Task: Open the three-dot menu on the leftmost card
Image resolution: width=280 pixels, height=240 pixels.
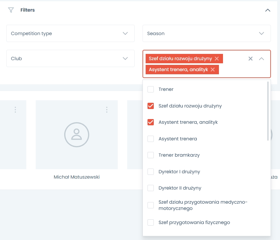Action: [15, 110]
